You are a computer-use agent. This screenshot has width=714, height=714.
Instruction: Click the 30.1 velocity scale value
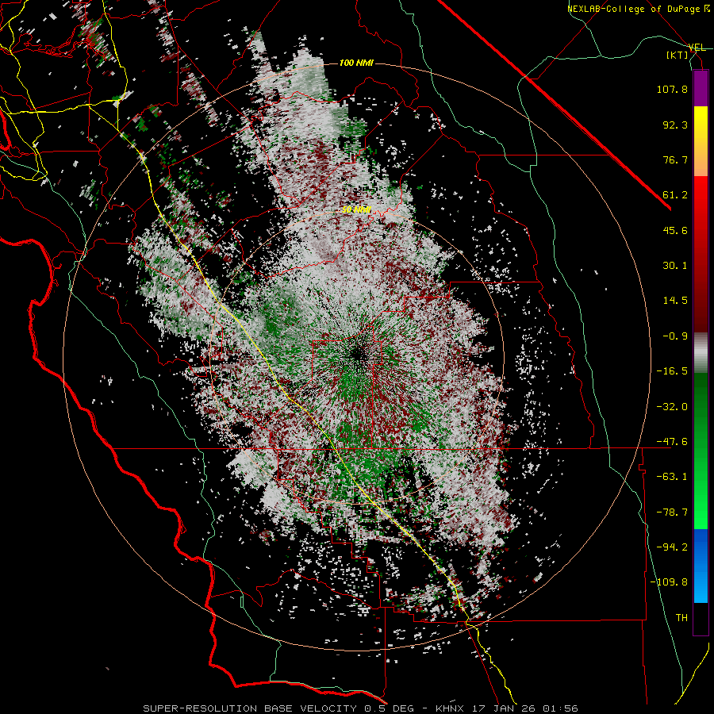(x=675, y=266)
